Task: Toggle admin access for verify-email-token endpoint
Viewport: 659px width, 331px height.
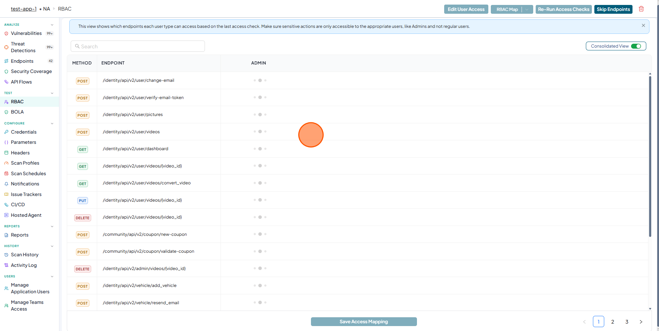Action: pyautogui.click(x=260, y=97)
